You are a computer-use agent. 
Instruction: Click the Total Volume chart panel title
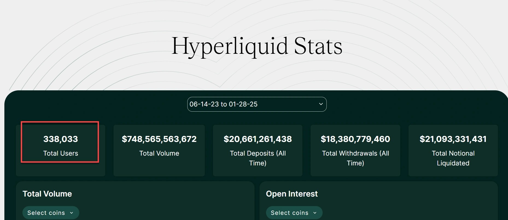47,194
